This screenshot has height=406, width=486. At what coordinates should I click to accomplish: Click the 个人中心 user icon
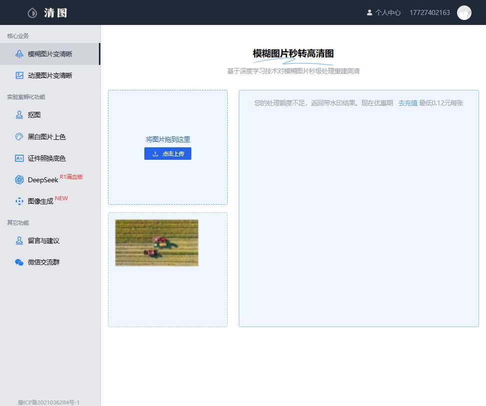[x=369, y=12]
